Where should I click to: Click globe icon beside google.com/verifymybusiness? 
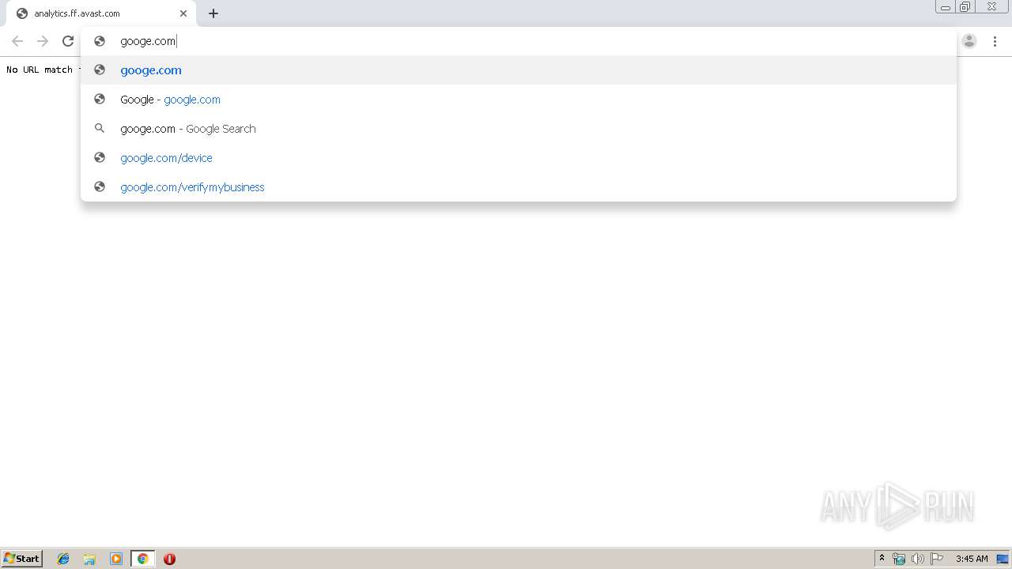pos(100,187)
